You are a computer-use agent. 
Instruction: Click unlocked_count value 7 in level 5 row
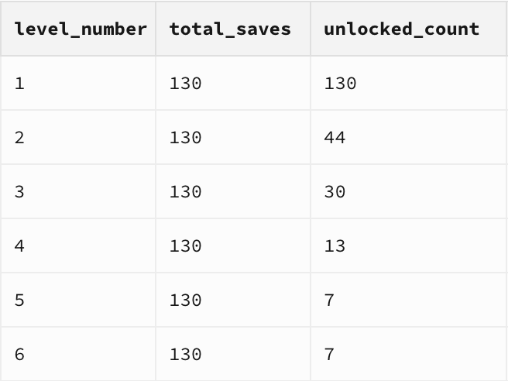click(409, 300)
